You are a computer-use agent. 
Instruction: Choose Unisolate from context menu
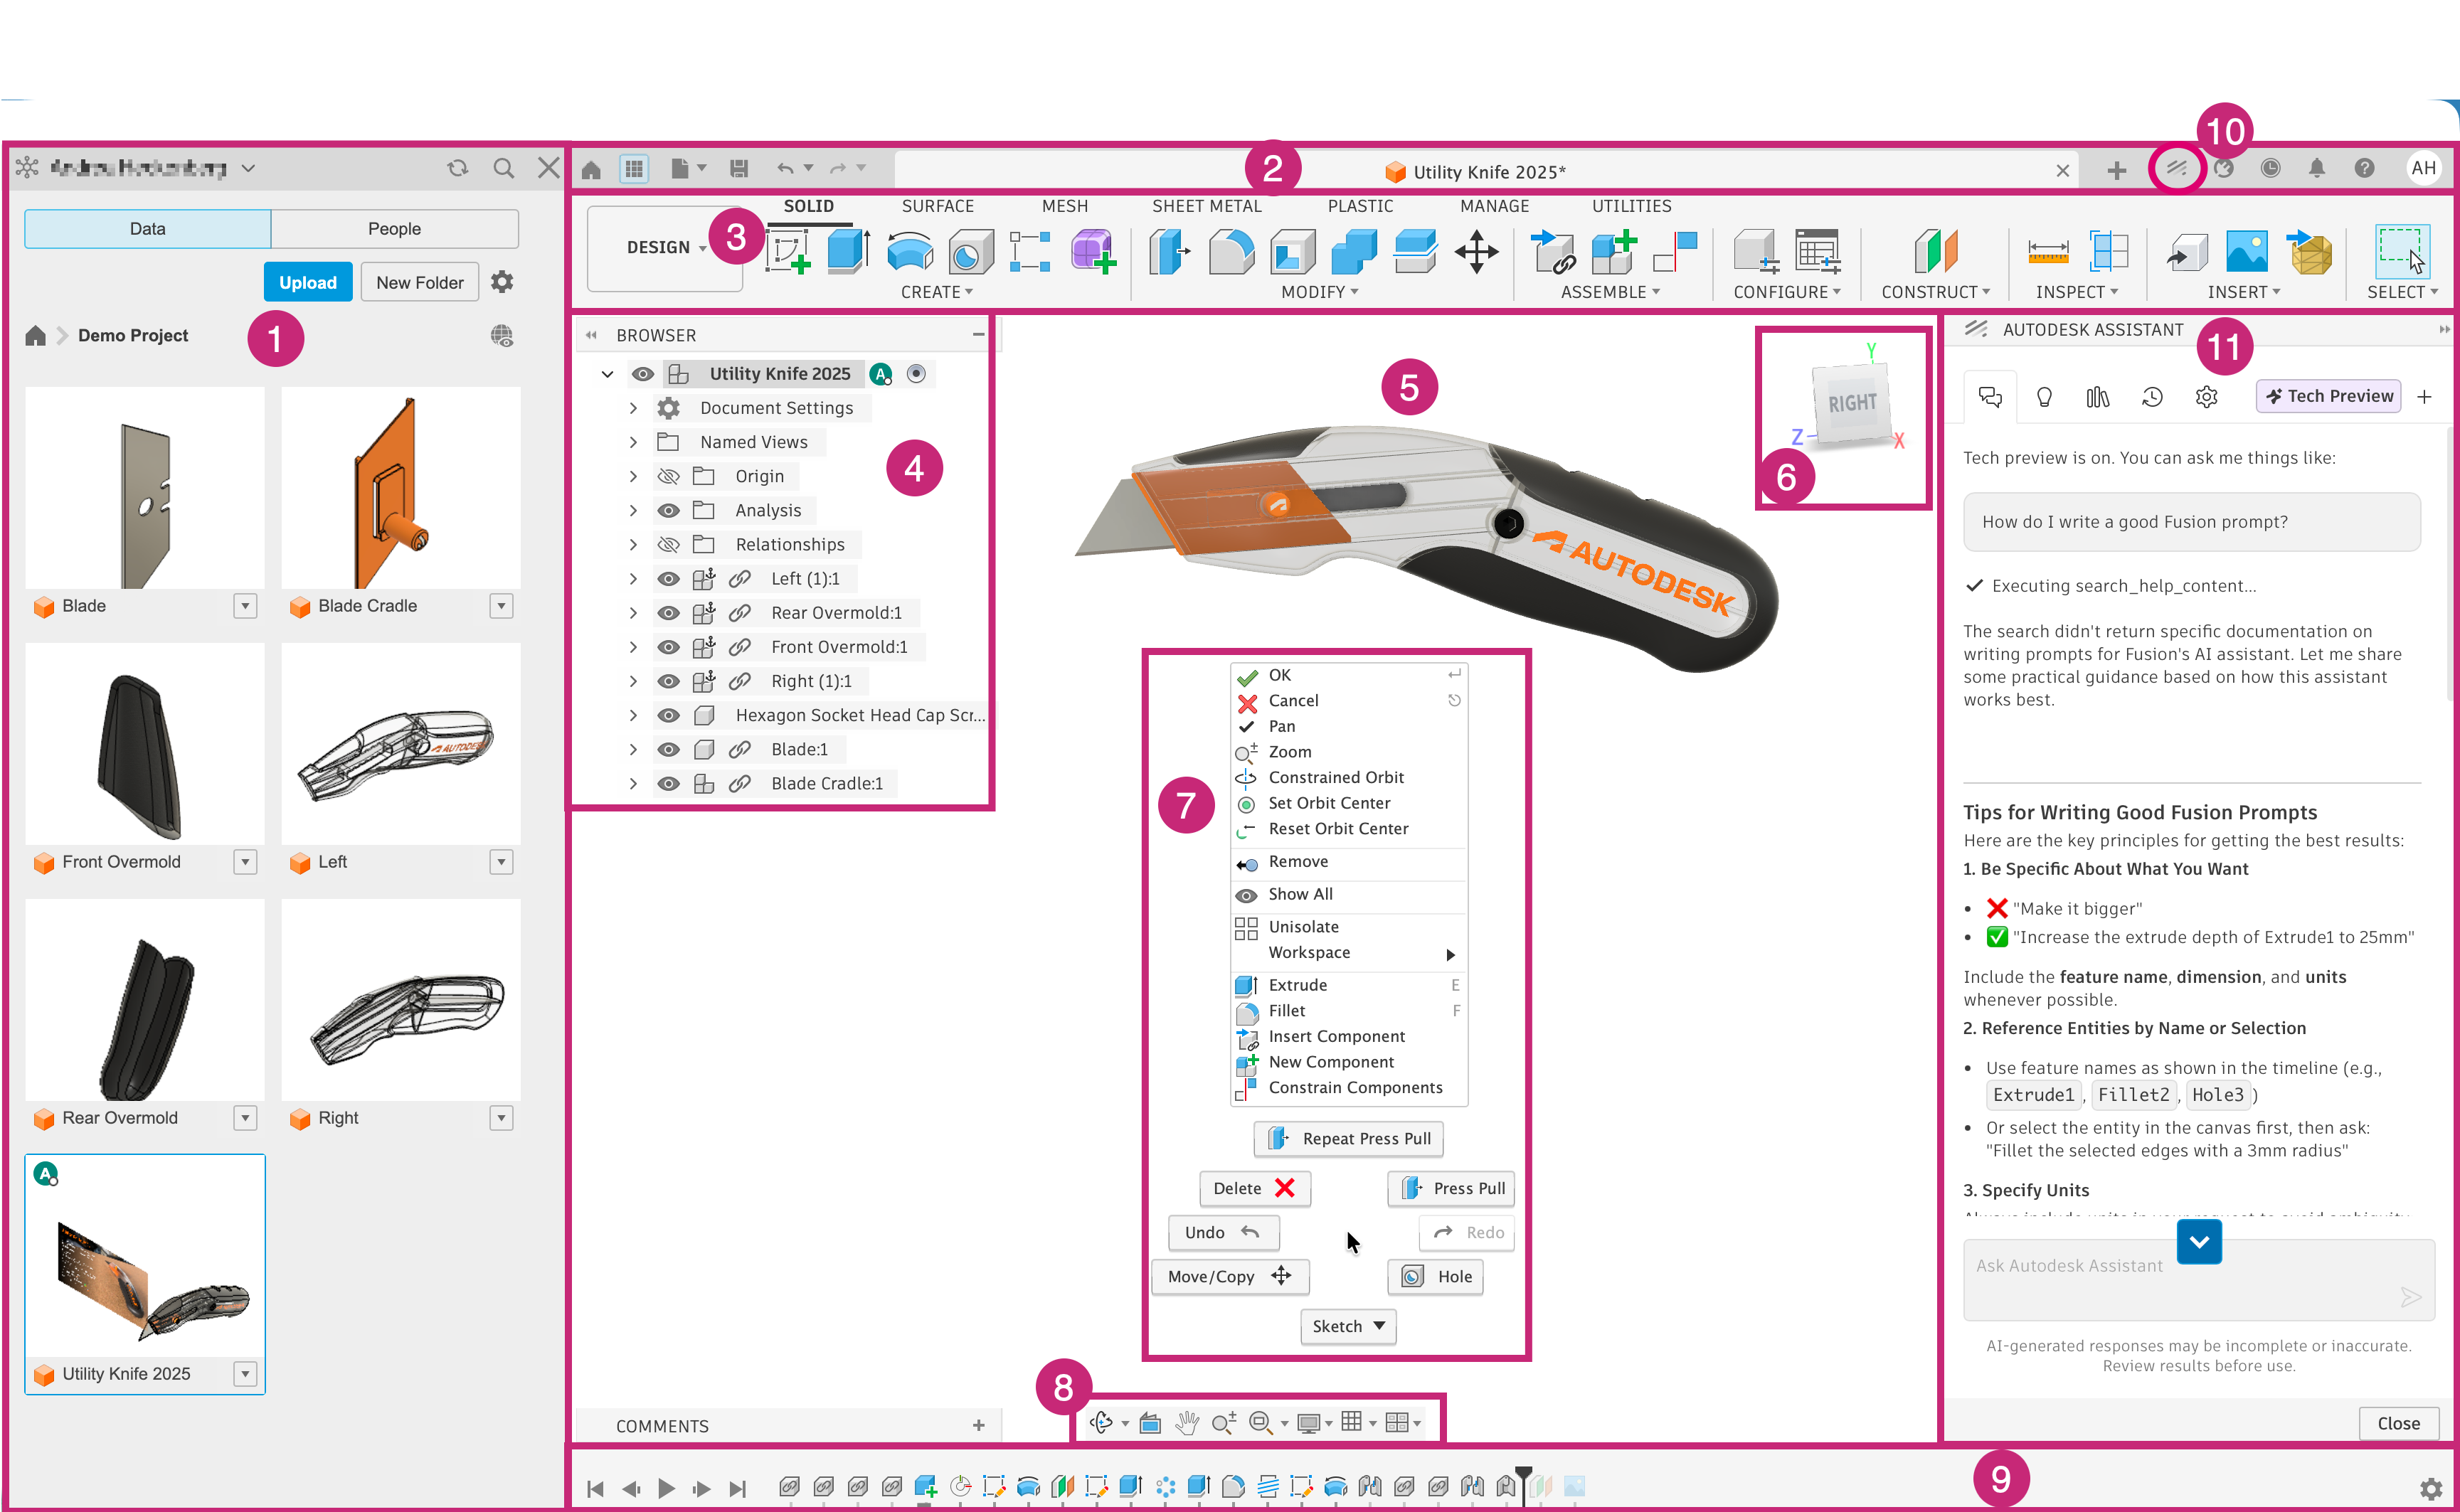coord(1348,927)
